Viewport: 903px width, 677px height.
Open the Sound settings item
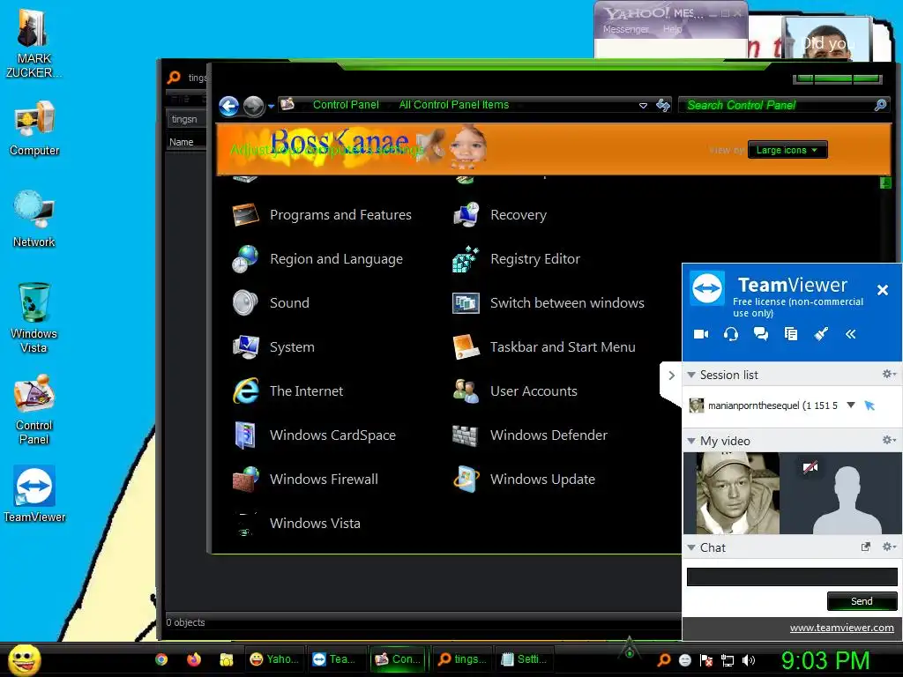coord(271,303)
